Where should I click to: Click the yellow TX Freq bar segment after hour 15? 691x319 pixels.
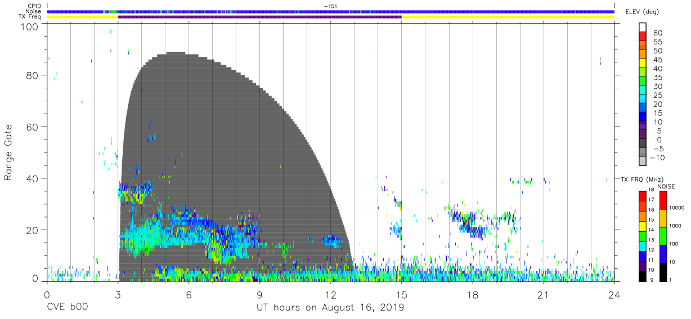click(508, 17)
